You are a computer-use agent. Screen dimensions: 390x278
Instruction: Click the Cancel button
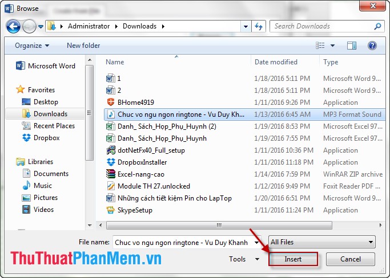point(350,259)
